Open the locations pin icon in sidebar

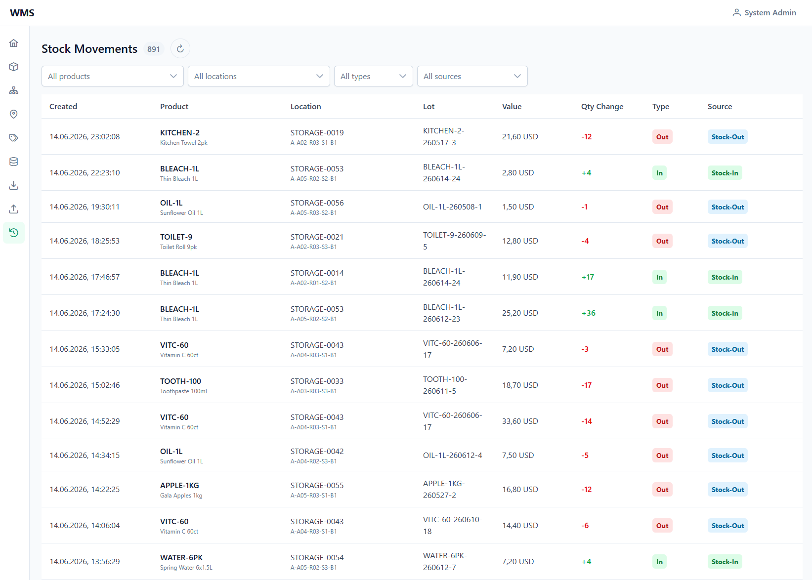[x=14, y=114]
